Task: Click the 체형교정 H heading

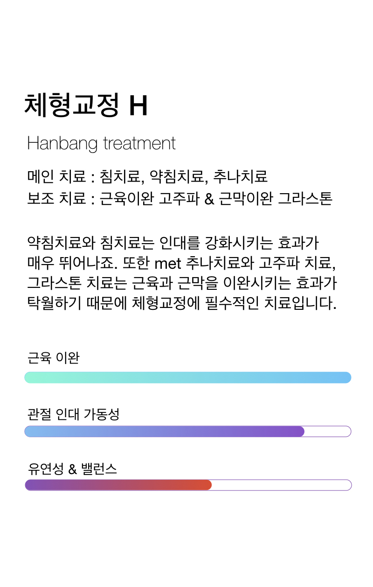Action: (86, 105)
